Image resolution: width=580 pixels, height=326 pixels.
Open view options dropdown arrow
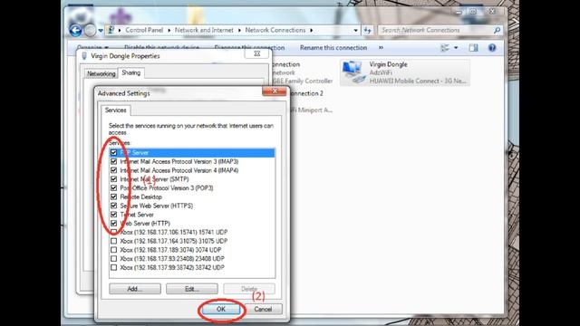456,48
